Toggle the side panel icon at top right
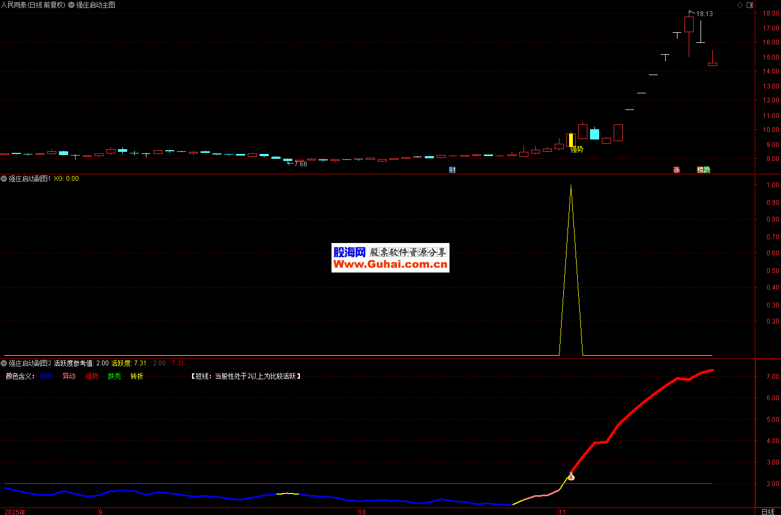781x515 pixels. point(750,5)
